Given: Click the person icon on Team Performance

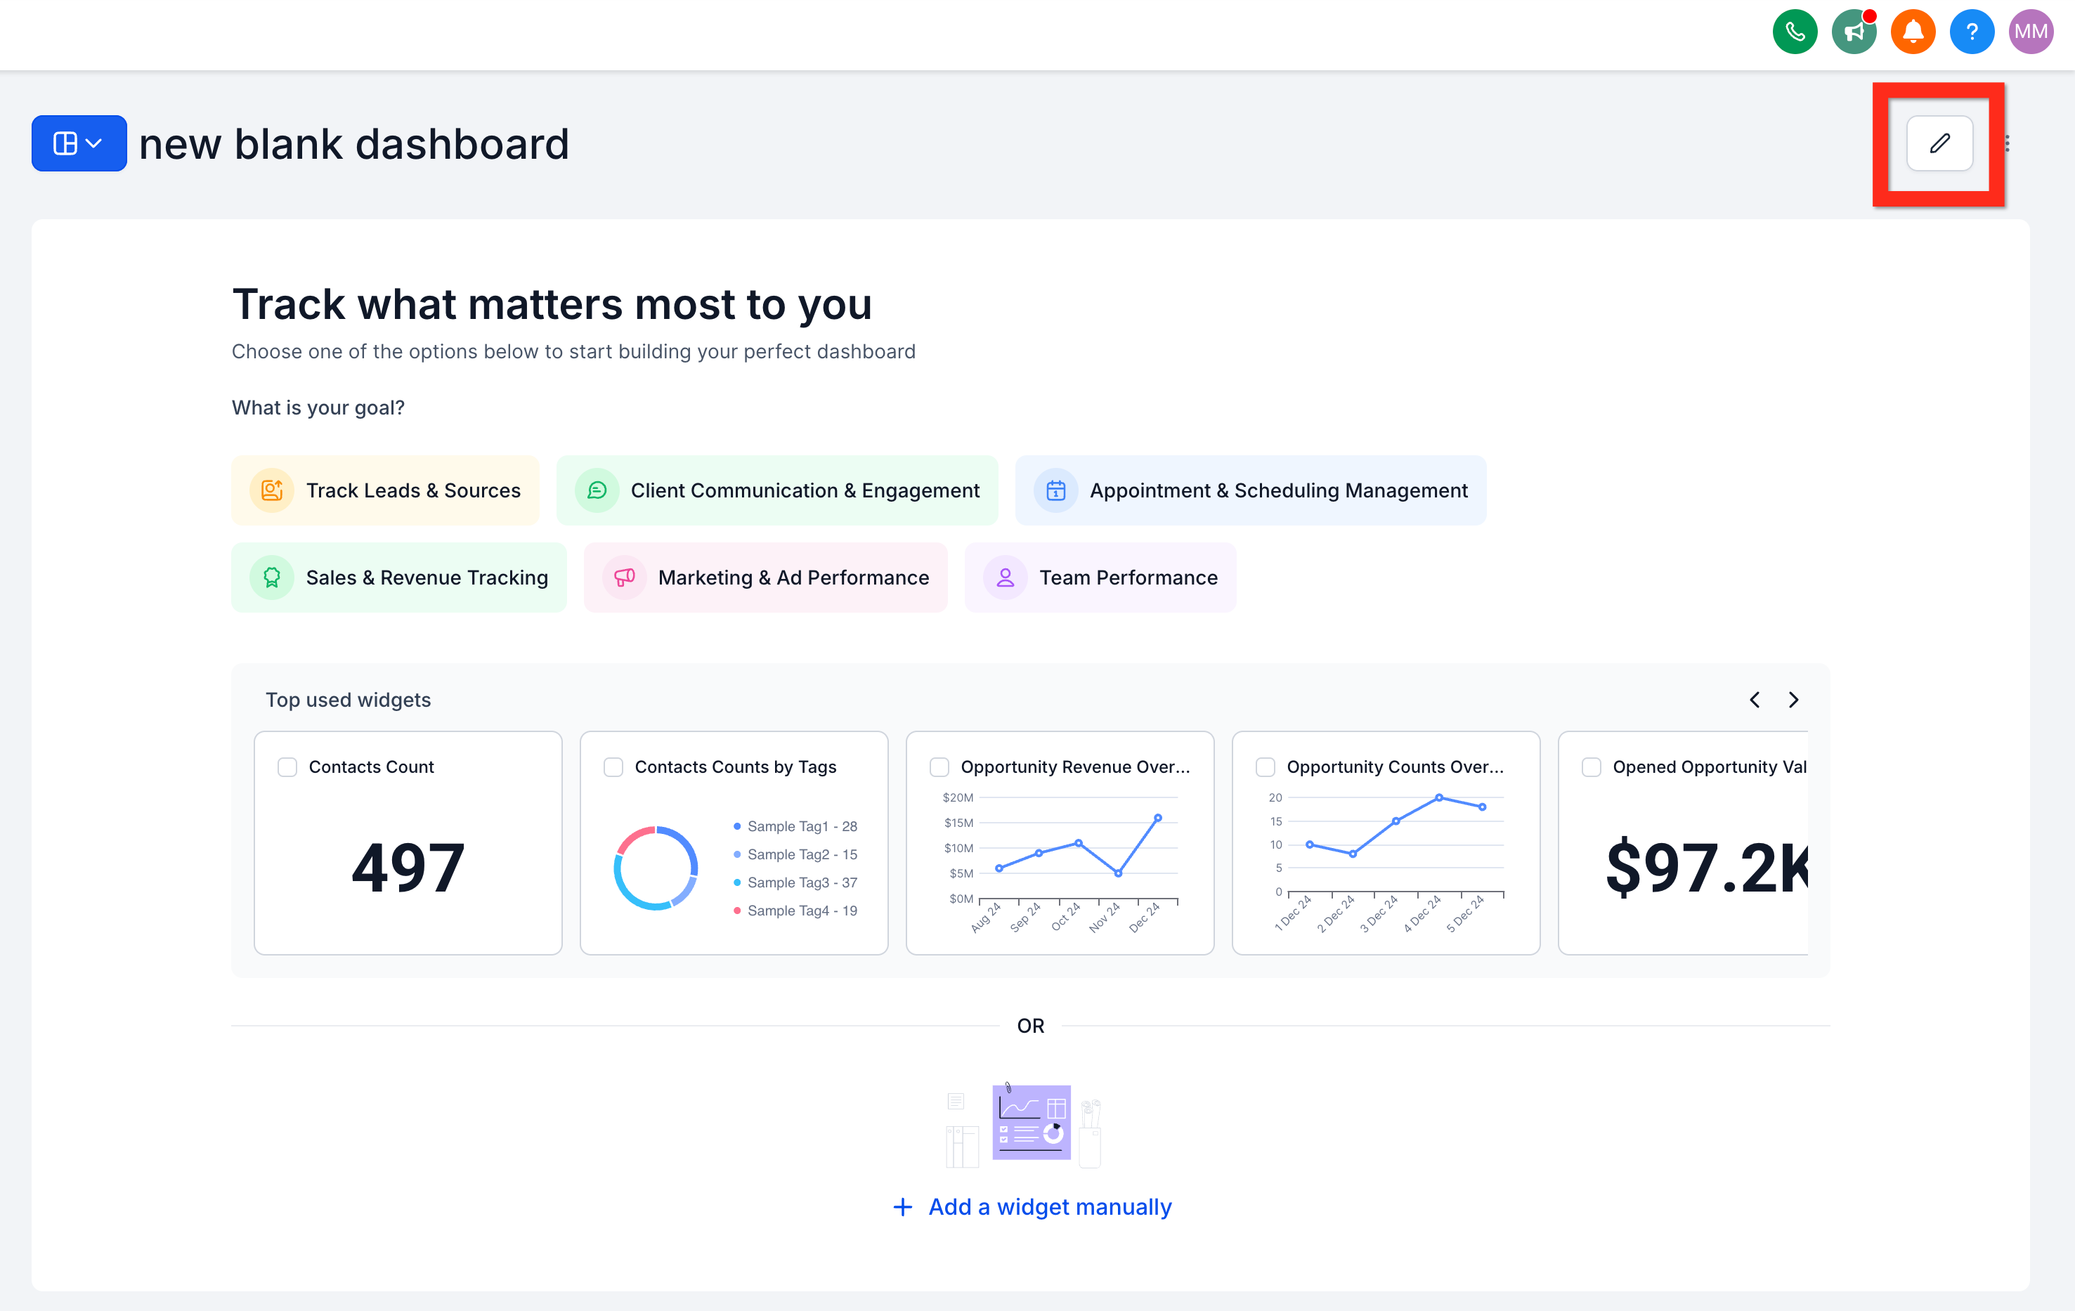Looking at the screenshot, I should 1004,577.
